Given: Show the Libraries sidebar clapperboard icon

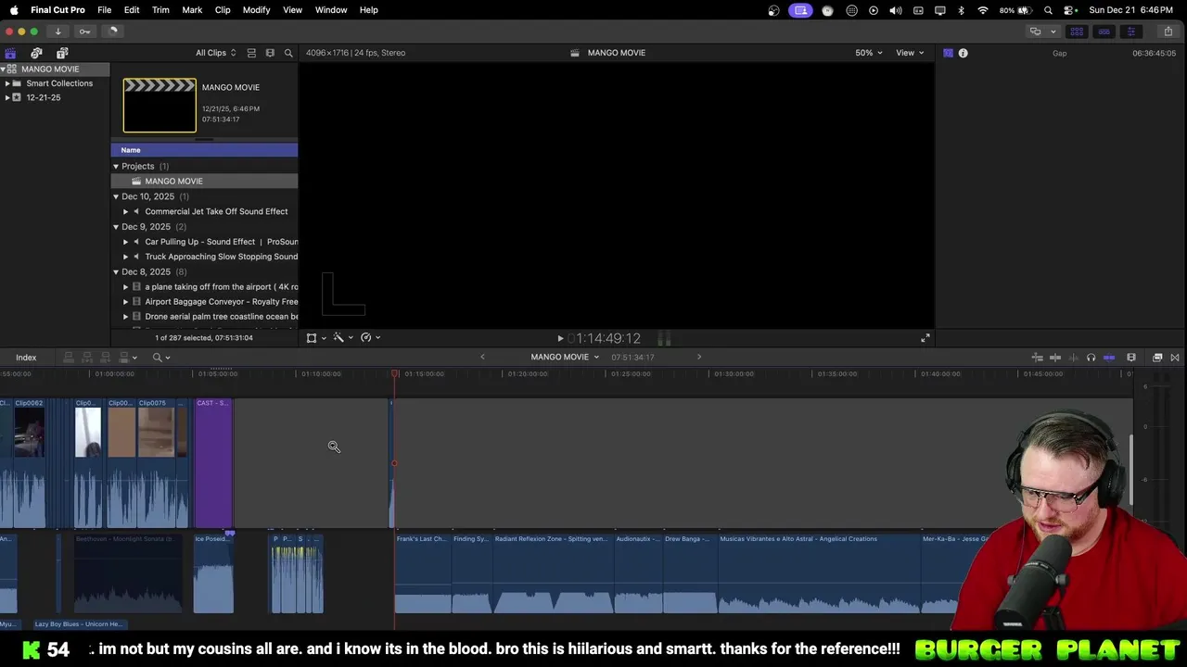Looking at the screenshot, I should (x=10, y=53).
